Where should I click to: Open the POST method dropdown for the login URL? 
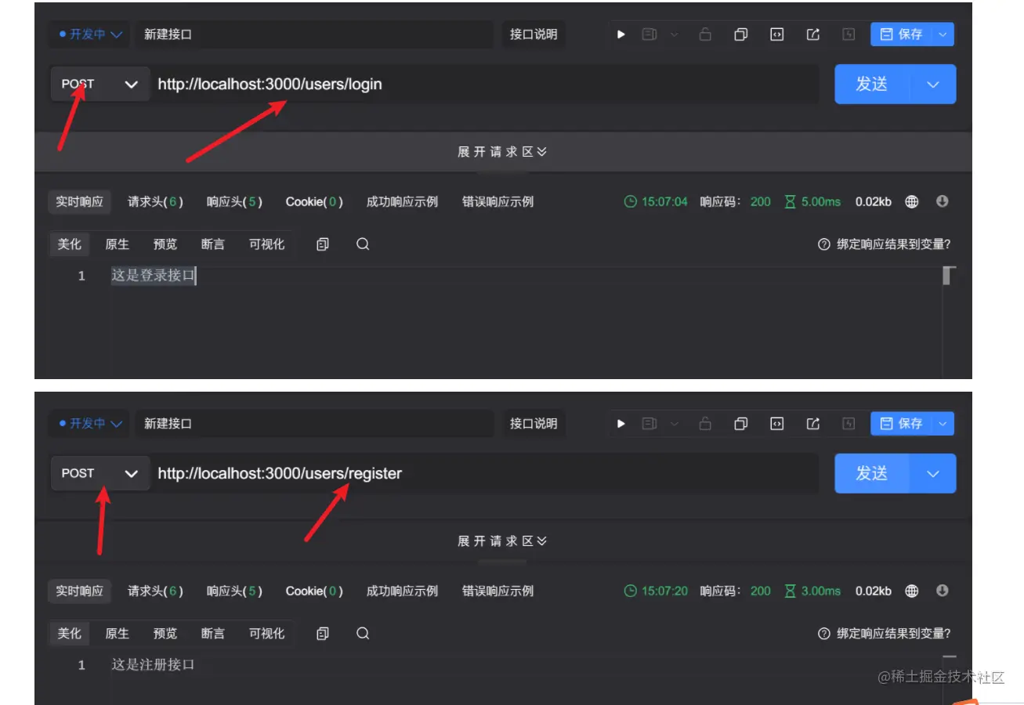coord(100,84)
